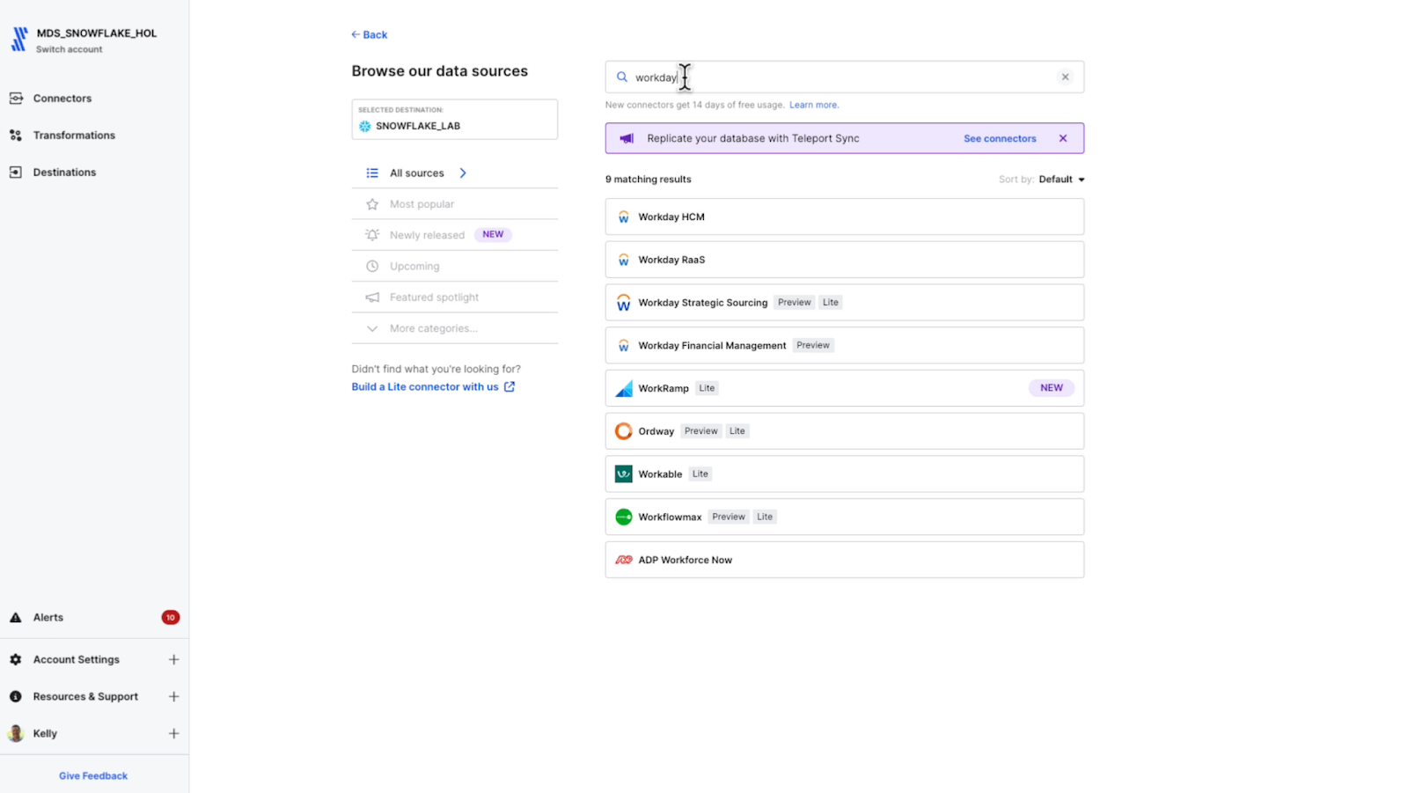Click the Preview tag on Workday Financial Management
This screenshot has height=793, width=1408.
(x=813, y=345)
